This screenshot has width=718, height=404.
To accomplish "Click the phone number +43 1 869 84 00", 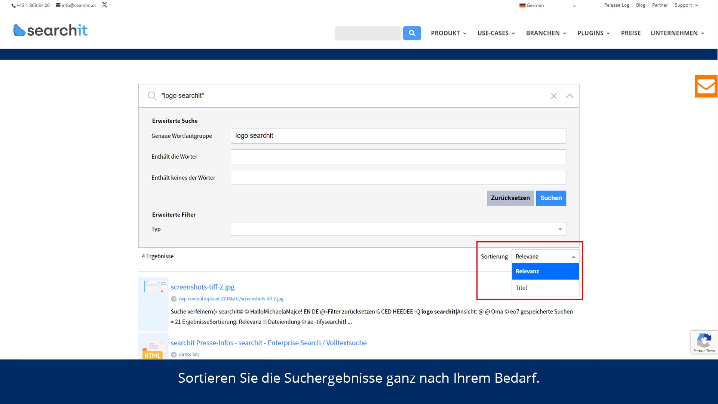I will (31, 5).
